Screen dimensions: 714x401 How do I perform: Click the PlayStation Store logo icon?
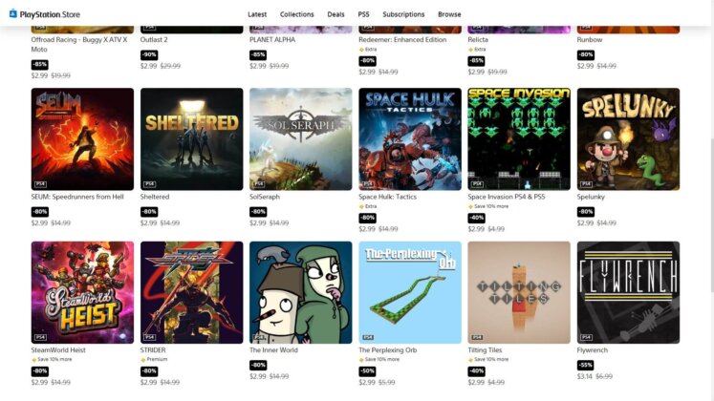pyautogui.click(x=13, y=13)
